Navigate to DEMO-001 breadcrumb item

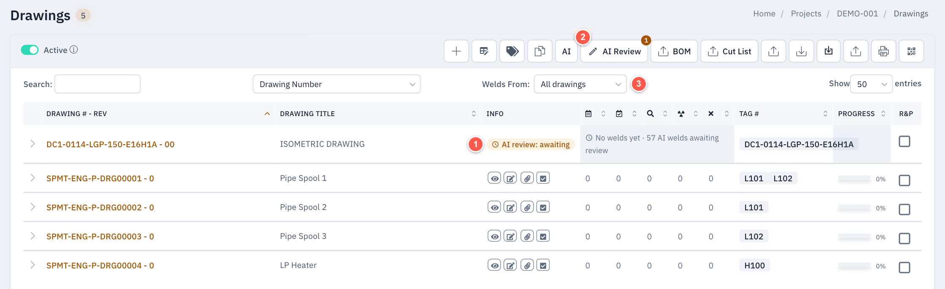point(857,13)
